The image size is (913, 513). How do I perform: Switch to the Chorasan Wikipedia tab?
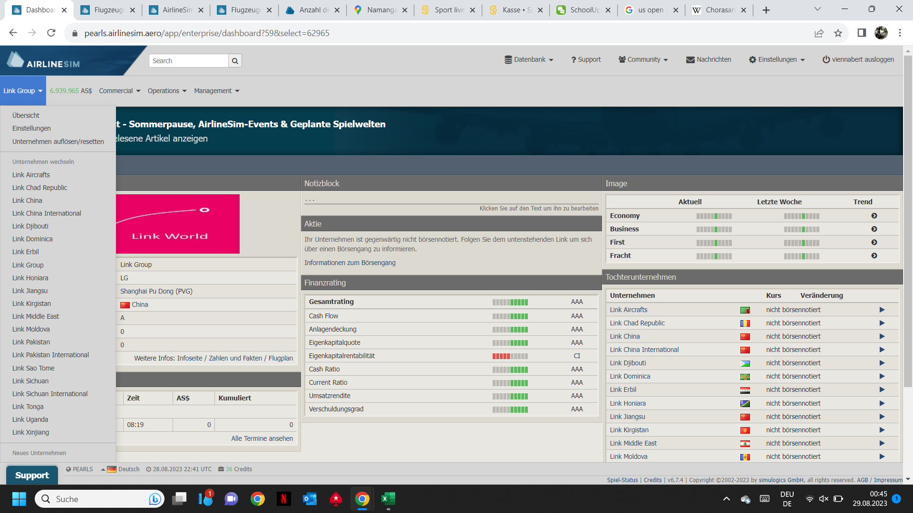720,10
